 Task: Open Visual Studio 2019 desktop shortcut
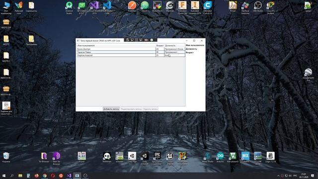(x=94, y=8)
